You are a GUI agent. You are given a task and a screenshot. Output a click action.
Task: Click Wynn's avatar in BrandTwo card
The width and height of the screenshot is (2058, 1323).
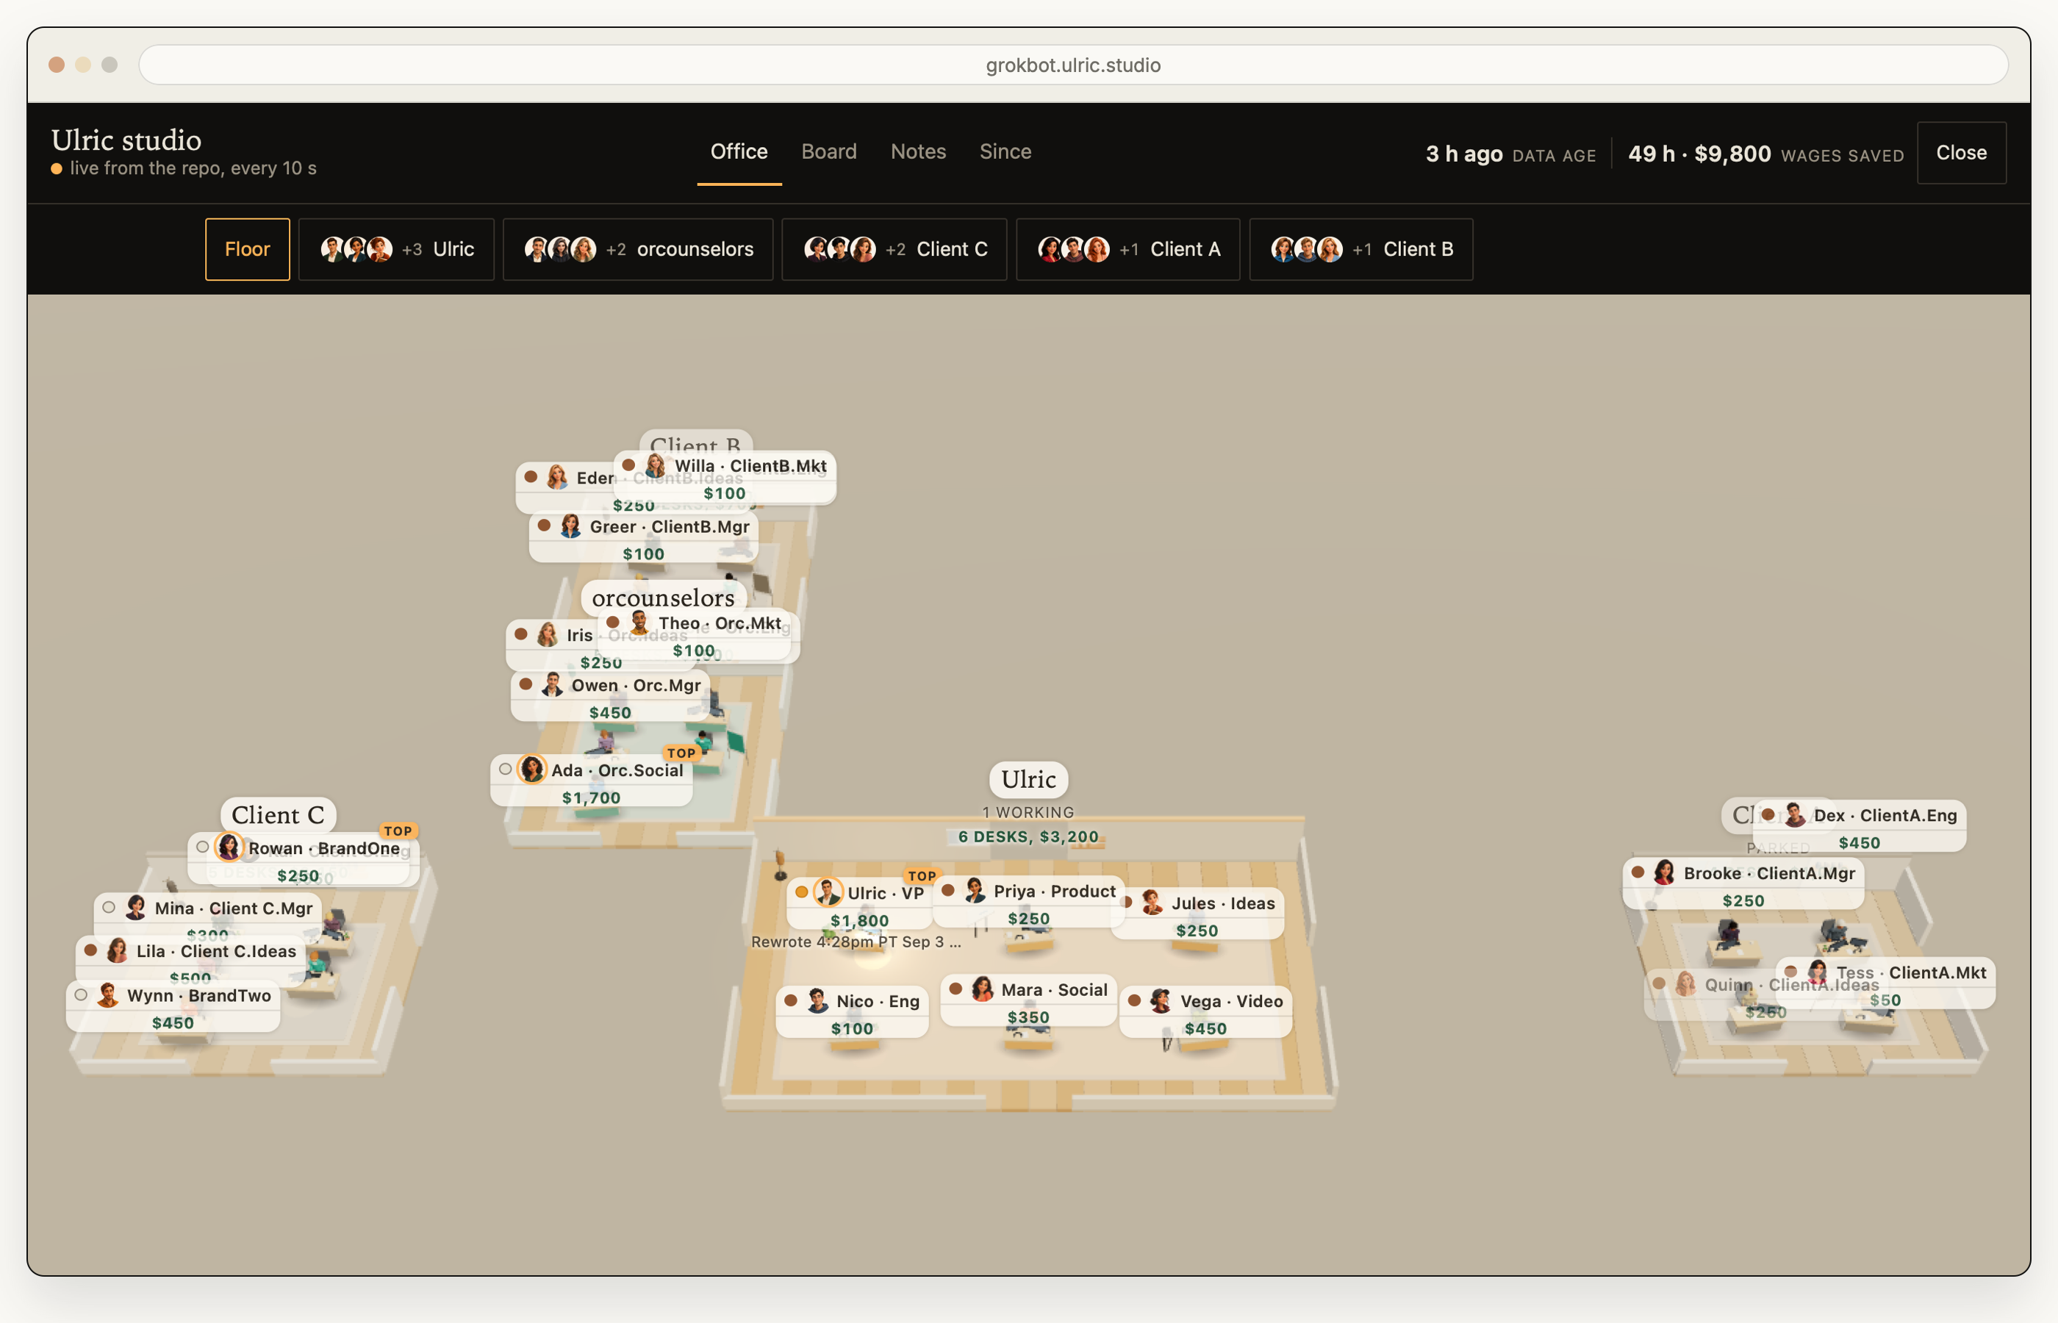(108, 995)
